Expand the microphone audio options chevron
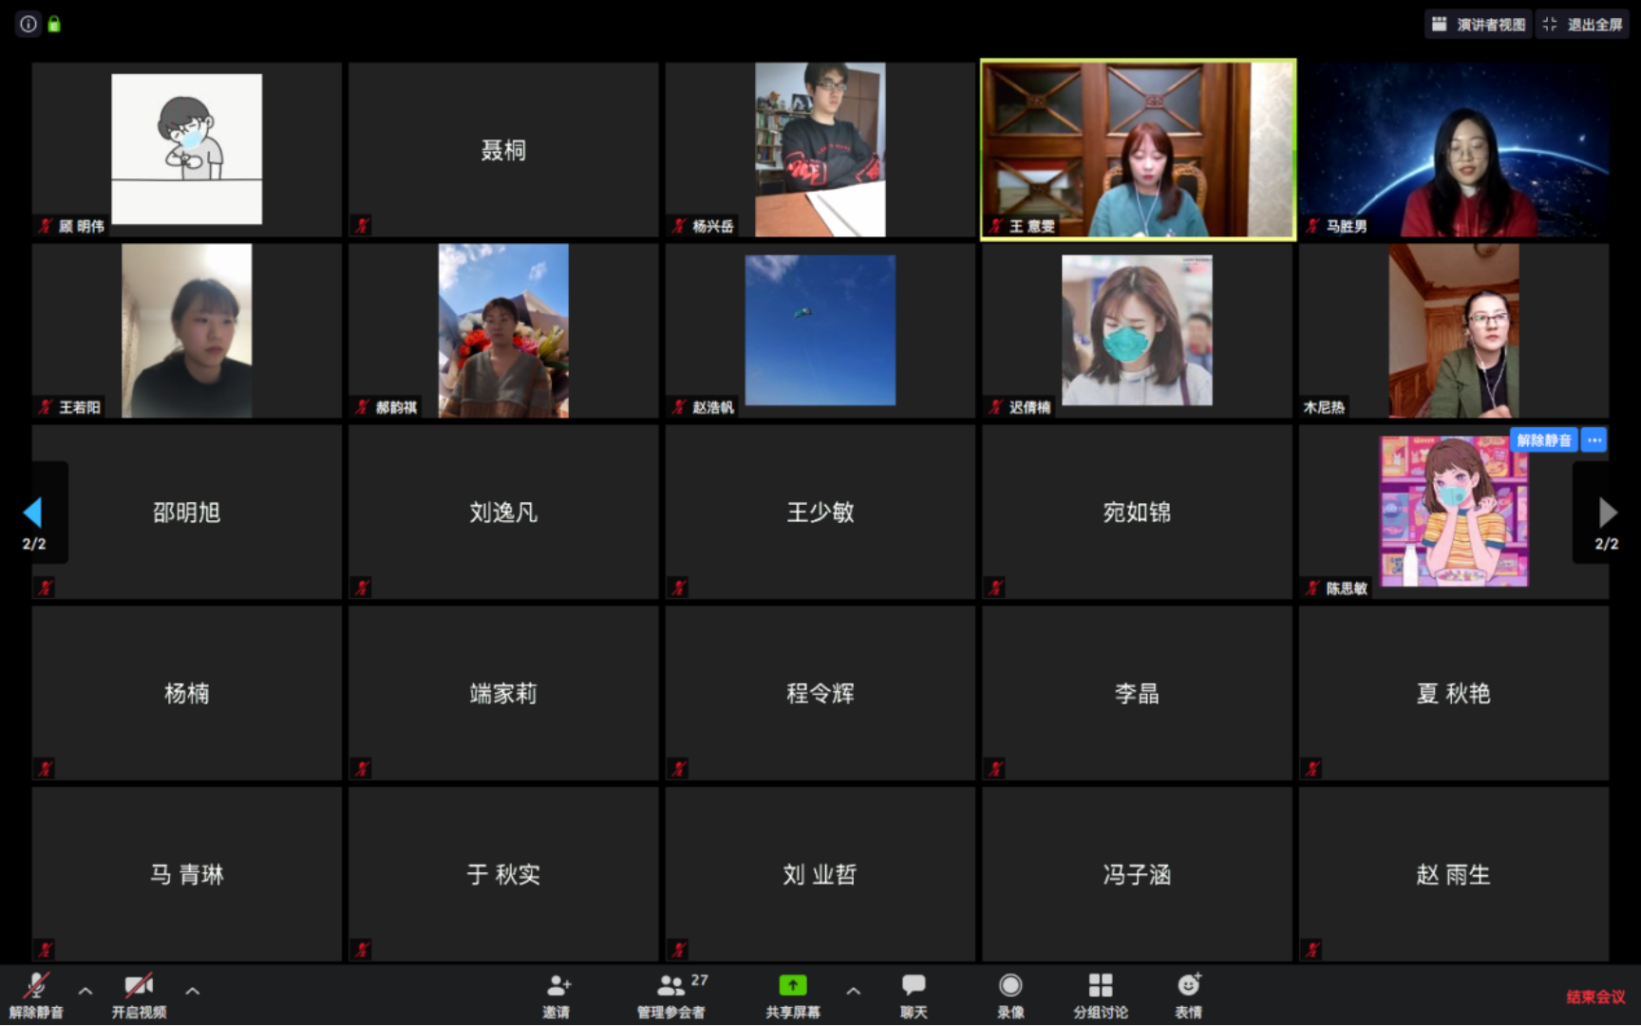 coord(85,991)
